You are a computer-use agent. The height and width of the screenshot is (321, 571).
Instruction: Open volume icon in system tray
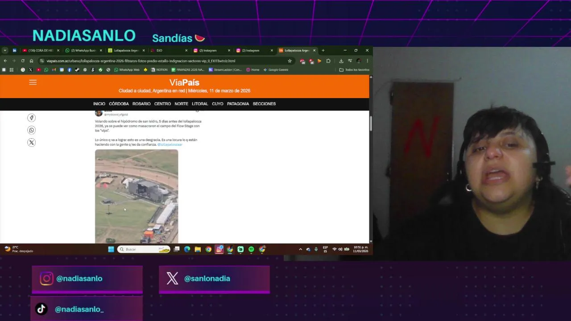(340, 249)
